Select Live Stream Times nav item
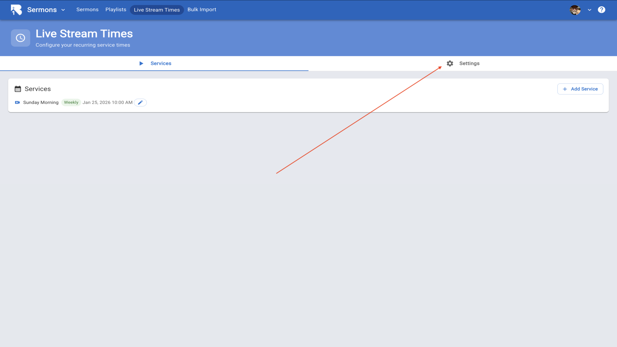The height and width of the screenshot is (347, 617). click(156, 10)
